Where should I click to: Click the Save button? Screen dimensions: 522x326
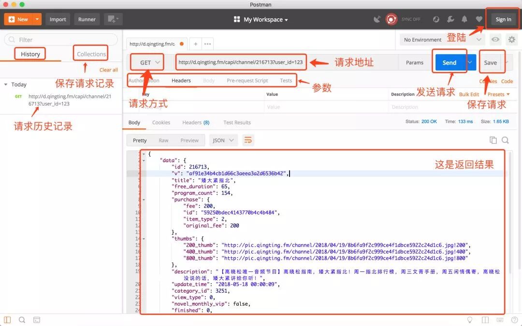pos(491,62)
